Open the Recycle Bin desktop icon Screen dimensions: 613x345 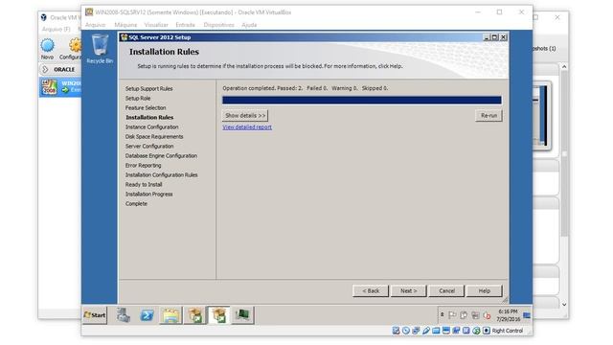click(x=100, y=49)
